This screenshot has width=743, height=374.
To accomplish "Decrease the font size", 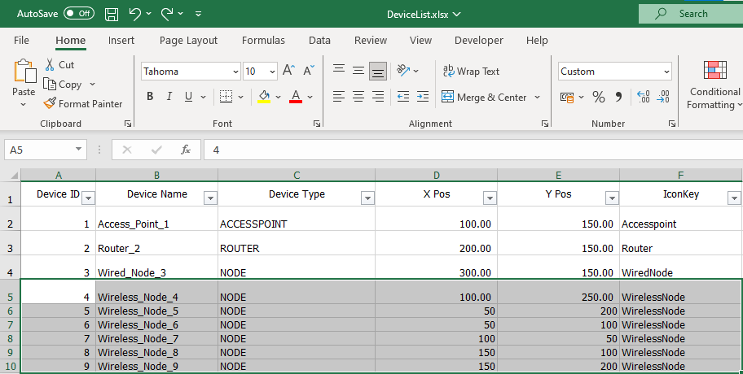I will click(309, 71).
